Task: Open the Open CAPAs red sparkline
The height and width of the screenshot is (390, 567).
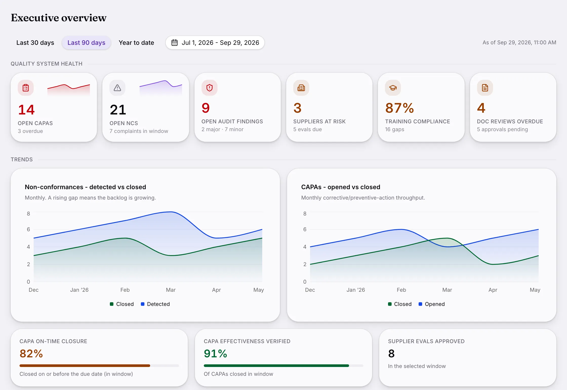Action: [x=69, y=90]
